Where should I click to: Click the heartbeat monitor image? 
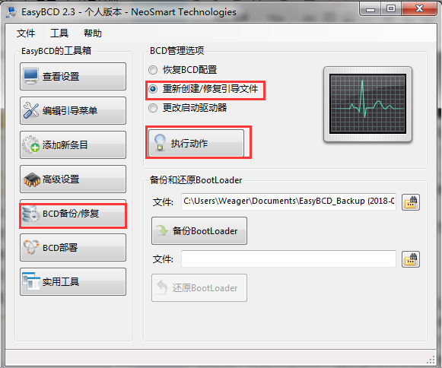(368, 104)
